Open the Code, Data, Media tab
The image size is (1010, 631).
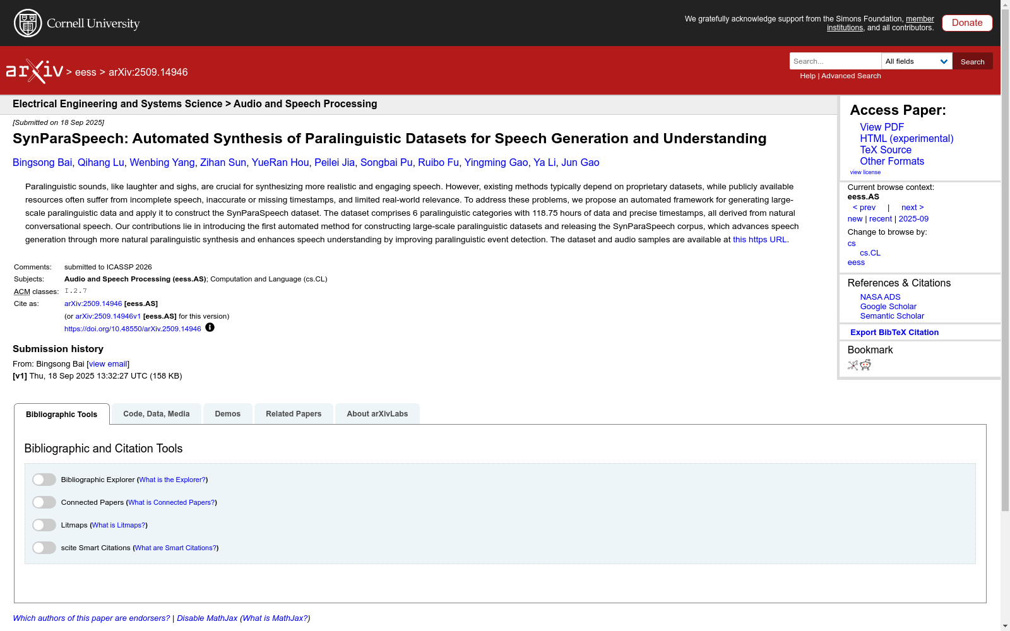[x=157, y=414]
